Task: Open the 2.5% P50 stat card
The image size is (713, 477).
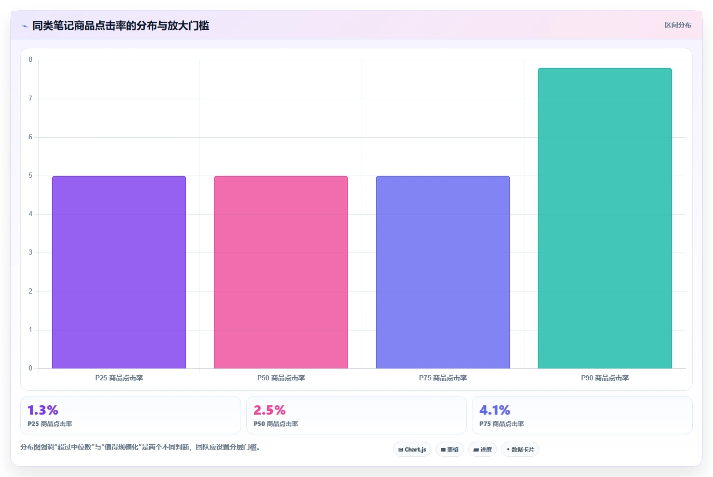Action: 356,415
